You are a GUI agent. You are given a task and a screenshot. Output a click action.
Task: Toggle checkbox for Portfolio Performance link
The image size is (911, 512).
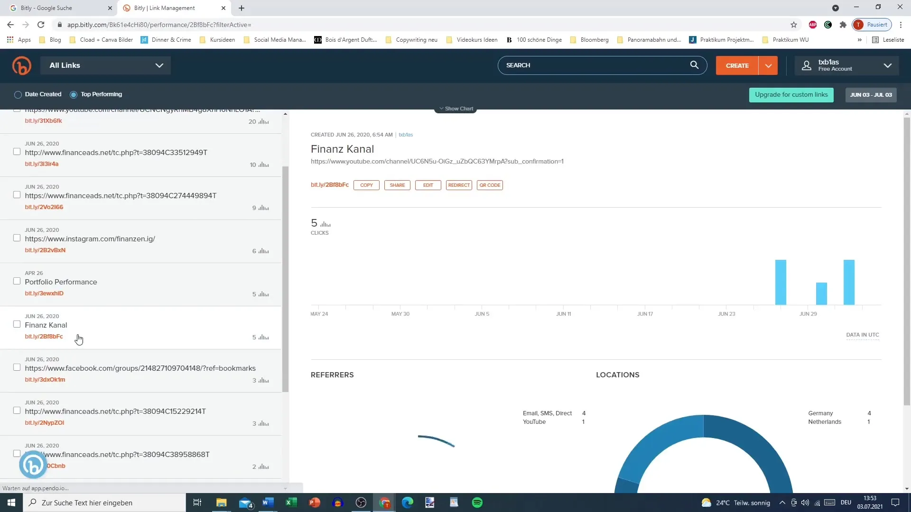[x=16, y=281]
